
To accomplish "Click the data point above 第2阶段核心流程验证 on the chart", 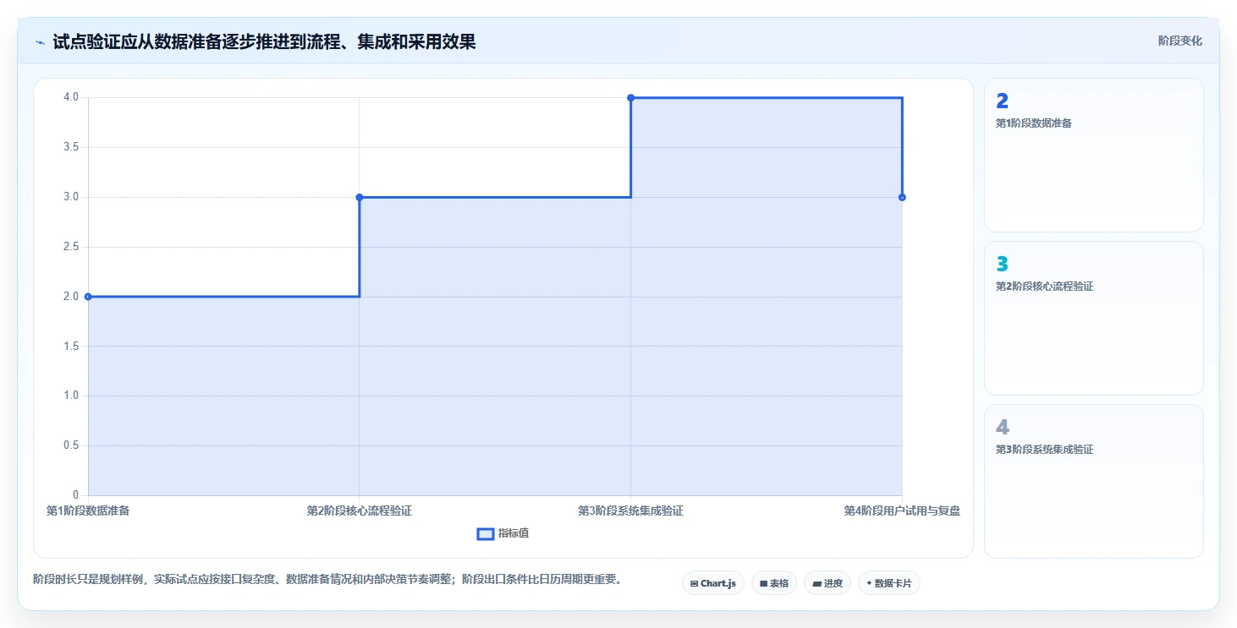I will pos(360,197).
